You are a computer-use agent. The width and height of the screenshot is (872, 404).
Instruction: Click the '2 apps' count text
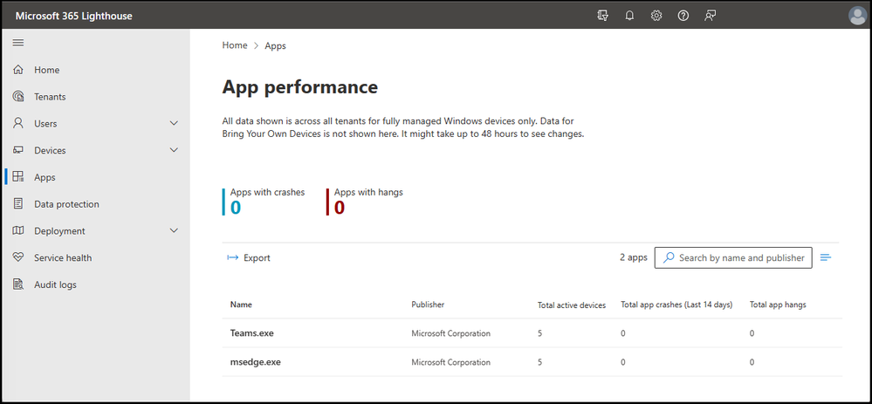point(634,258)
